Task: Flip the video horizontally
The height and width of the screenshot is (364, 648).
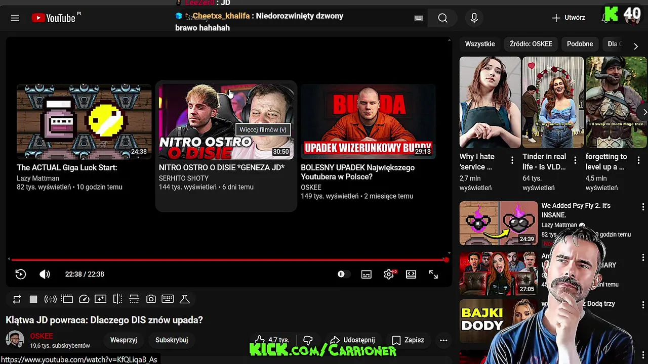Action: (x=117, y=299)
